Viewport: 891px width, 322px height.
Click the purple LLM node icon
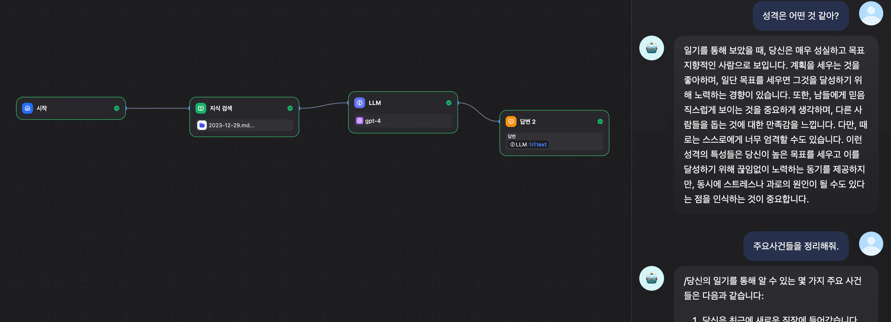(360, 102)
